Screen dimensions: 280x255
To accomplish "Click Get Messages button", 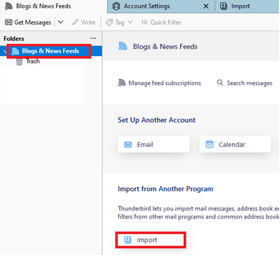I will [x=28, y=22].
